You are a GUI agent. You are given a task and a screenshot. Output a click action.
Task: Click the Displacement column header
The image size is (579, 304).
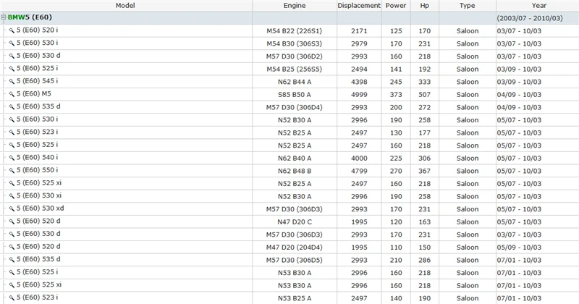click(359, 6)
